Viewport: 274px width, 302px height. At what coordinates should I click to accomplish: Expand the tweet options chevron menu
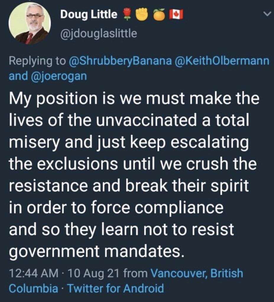point(267,14)
